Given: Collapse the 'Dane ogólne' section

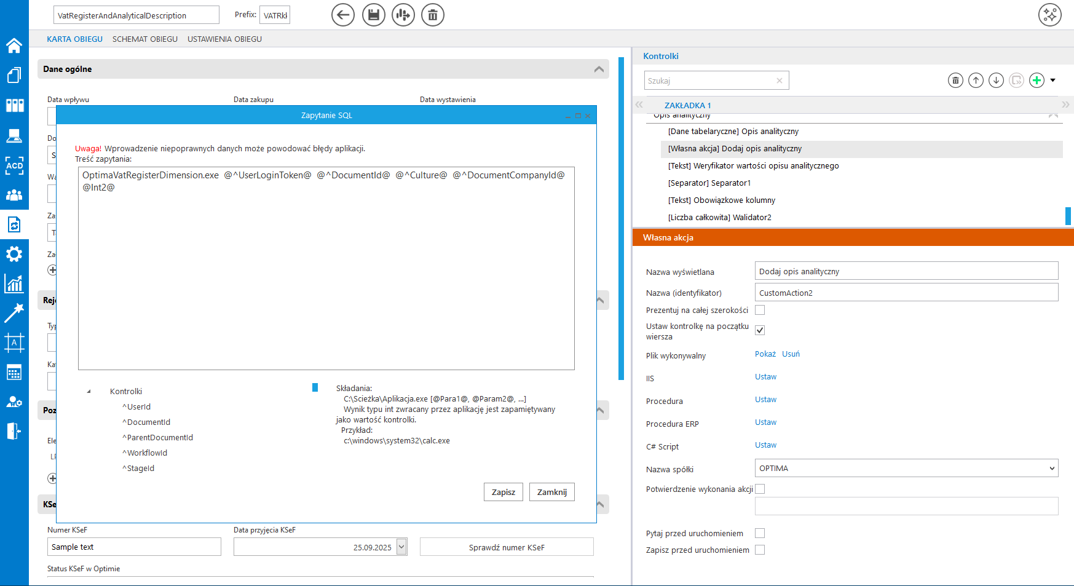Looking at the screenshot, I should (x=599, y=69).
